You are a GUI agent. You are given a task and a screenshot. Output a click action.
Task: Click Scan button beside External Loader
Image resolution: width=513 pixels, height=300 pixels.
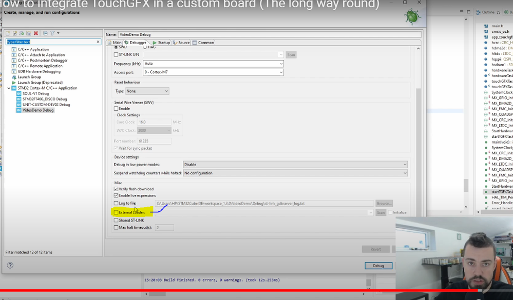click(x=381, y=213)
